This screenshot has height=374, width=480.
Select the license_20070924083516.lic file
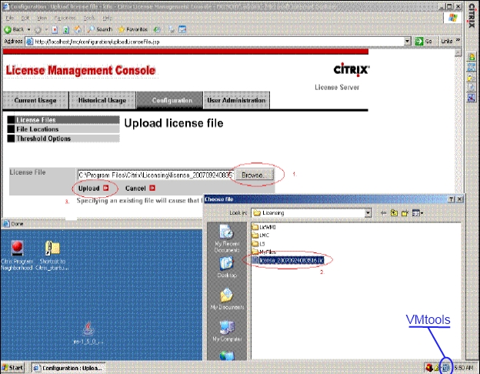(288, 260)
